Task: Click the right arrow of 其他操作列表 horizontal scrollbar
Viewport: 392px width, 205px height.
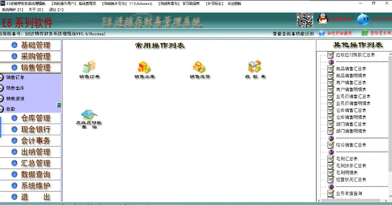Action: pos(385,200)
